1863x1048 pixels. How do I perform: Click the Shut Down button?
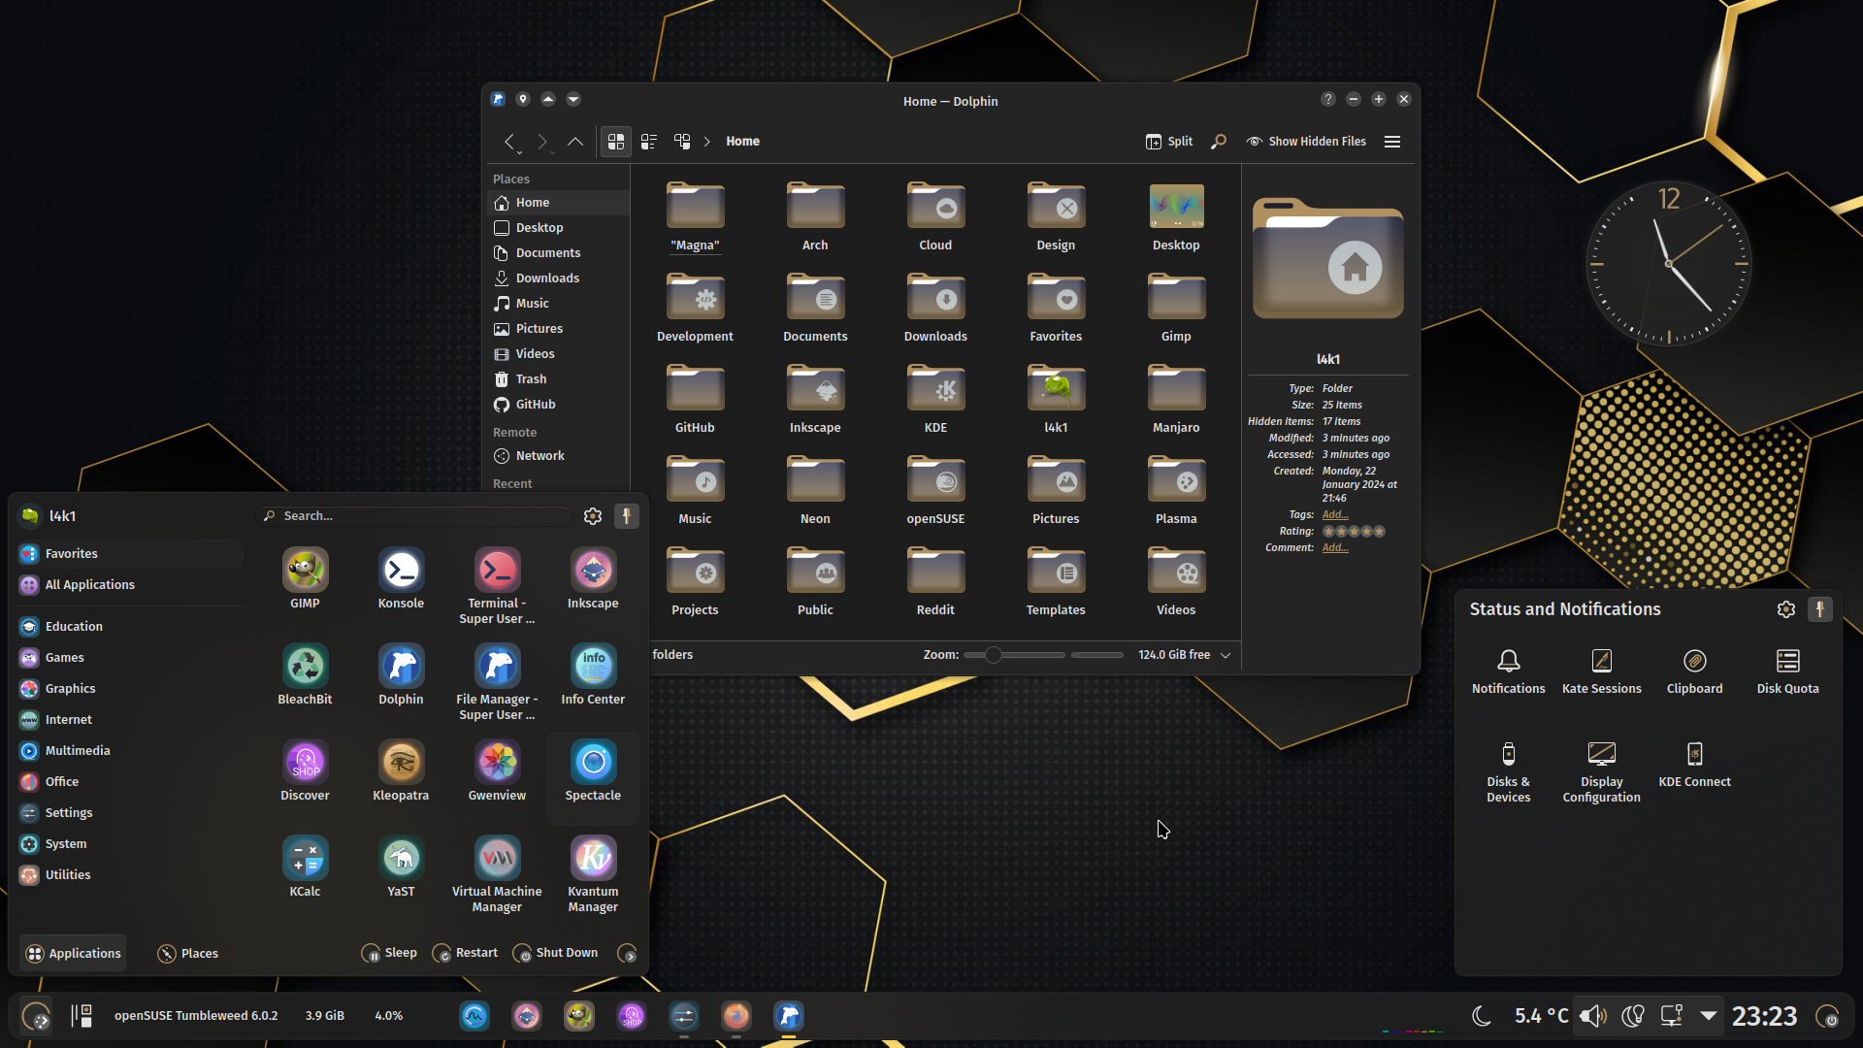(x=555, y=953)
